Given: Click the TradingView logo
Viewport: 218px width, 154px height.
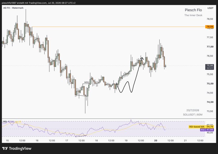Looking at the screenshot, I should [17, 149].
